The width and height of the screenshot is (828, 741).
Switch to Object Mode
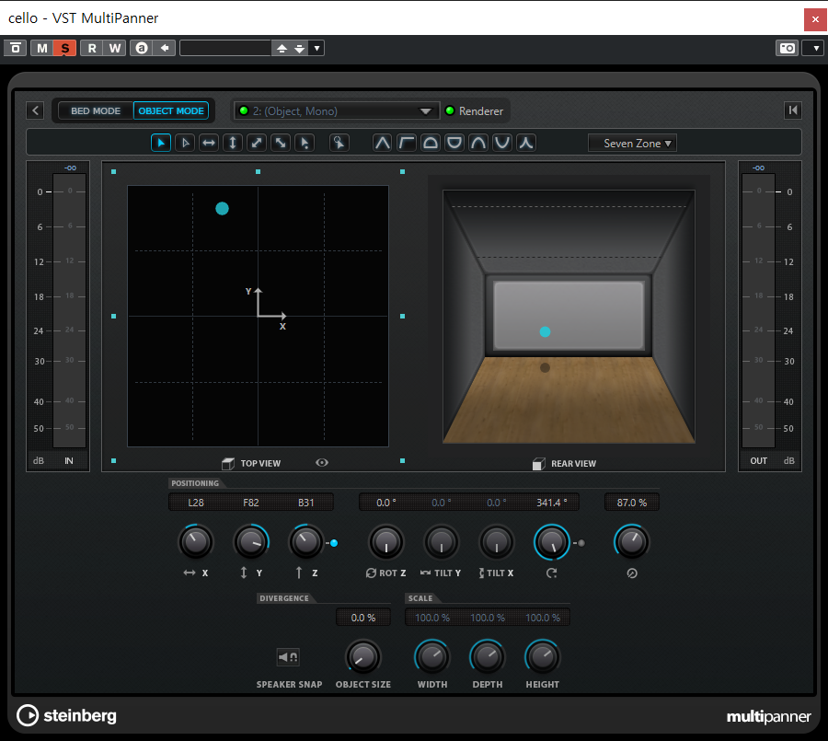(x=171, y=111)
